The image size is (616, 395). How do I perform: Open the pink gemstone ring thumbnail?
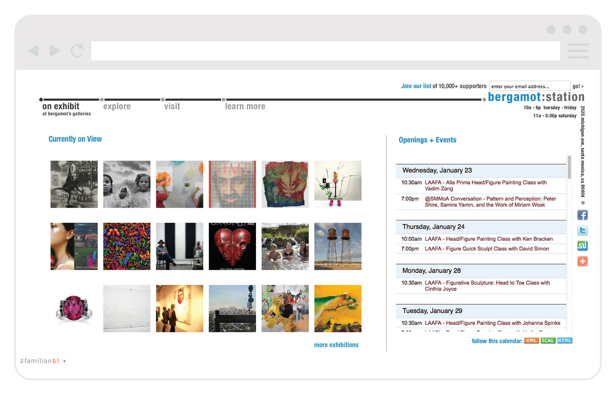pos(74,308)
